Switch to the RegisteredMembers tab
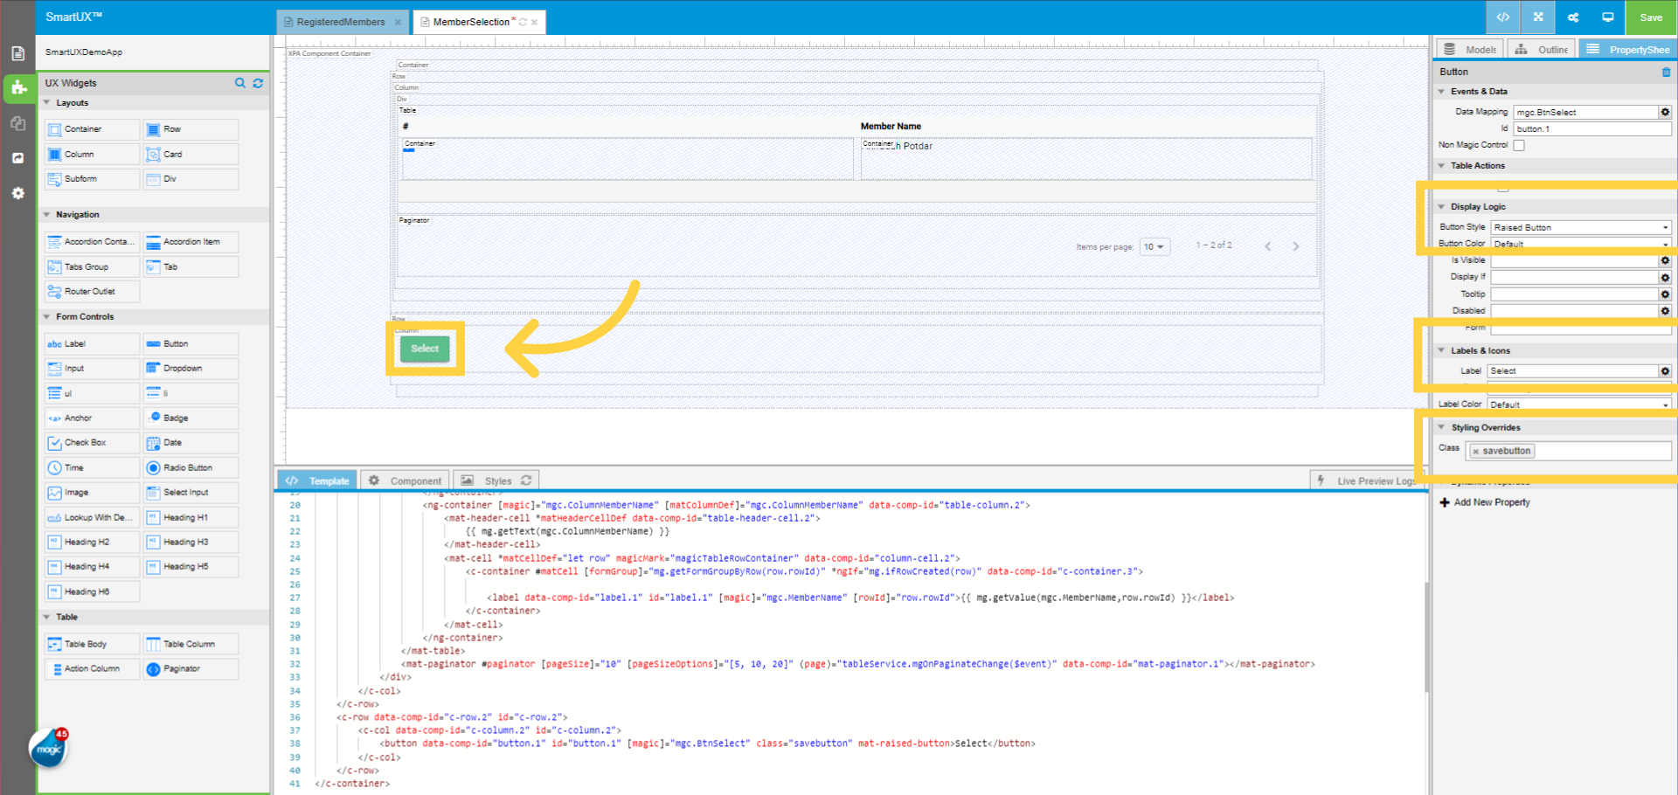This screenshot has width=1678, height=795. click(x=340, y=22)
